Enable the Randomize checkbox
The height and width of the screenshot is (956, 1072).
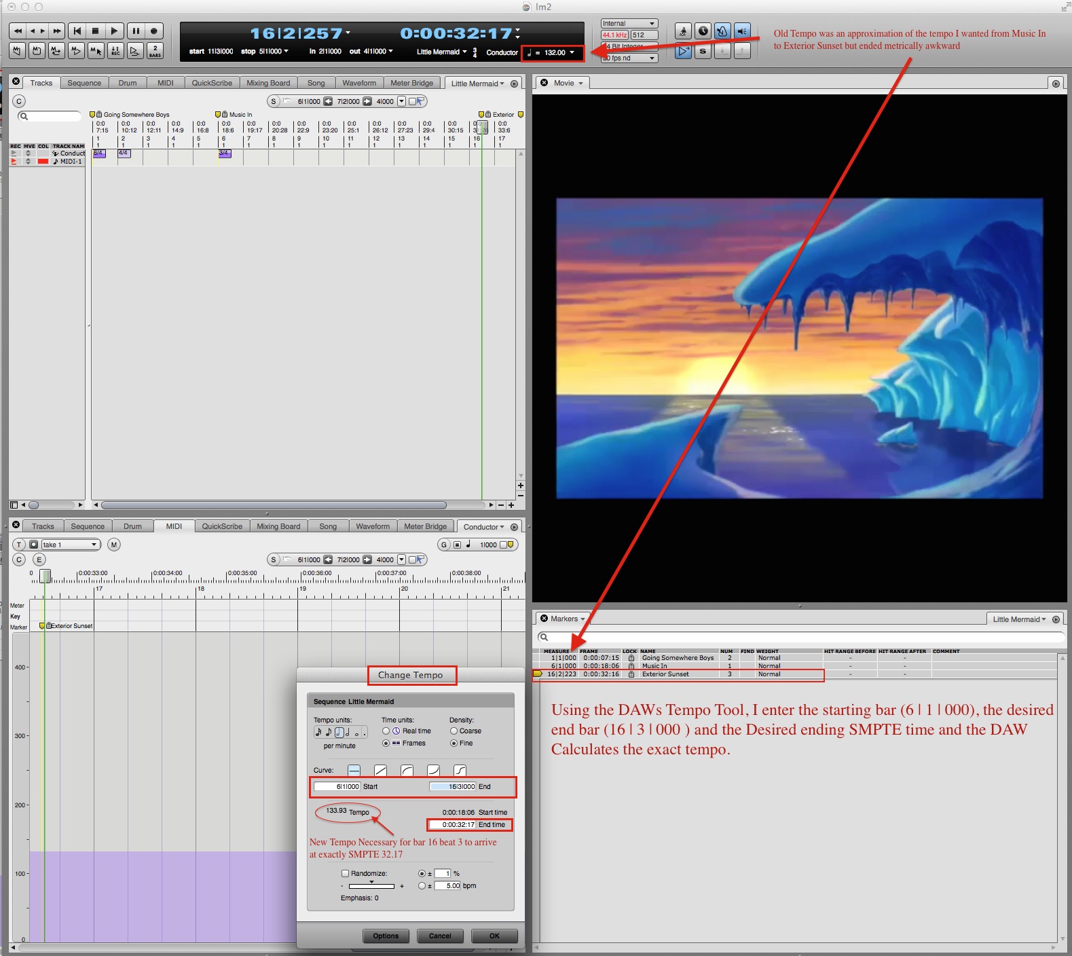345,874
